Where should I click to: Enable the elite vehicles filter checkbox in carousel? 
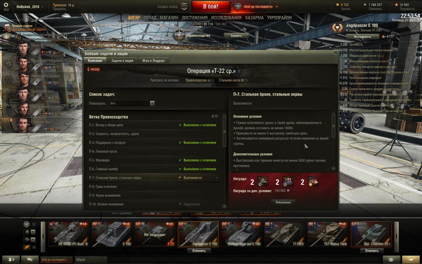34,224
